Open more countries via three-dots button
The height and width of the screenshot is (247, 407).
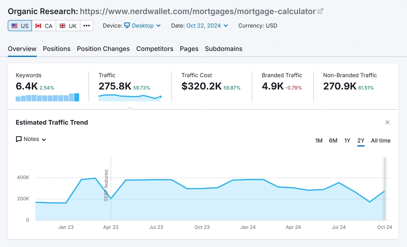pos(86,26)
